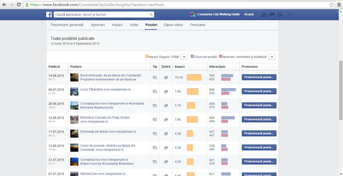
Task: Click targeting globe for 14.08.2015 post
Action: [x=166, y=77]
